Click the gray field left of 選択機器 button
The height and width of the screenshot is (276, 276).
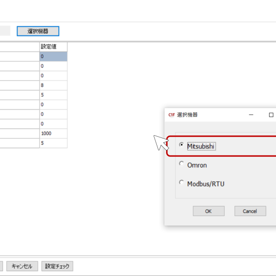click(x=5, y=31)
